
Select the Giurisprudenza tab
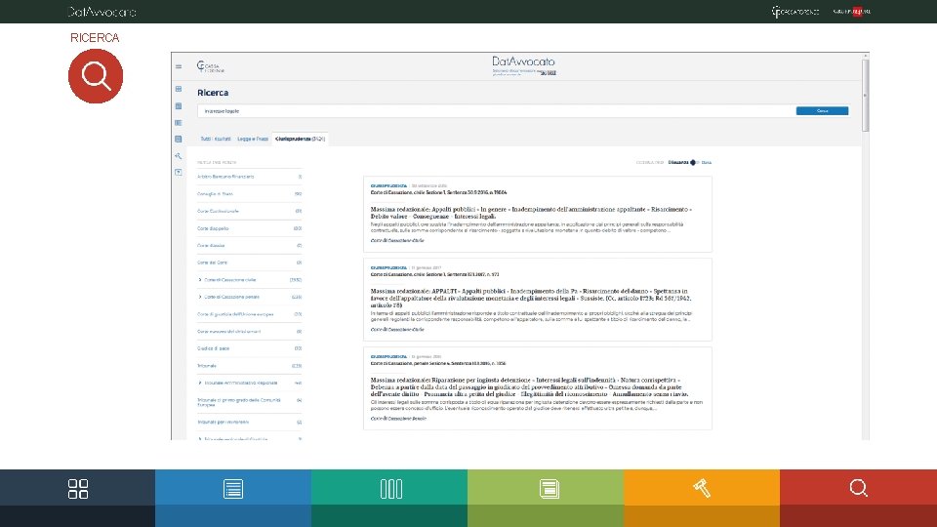(300, 139)
